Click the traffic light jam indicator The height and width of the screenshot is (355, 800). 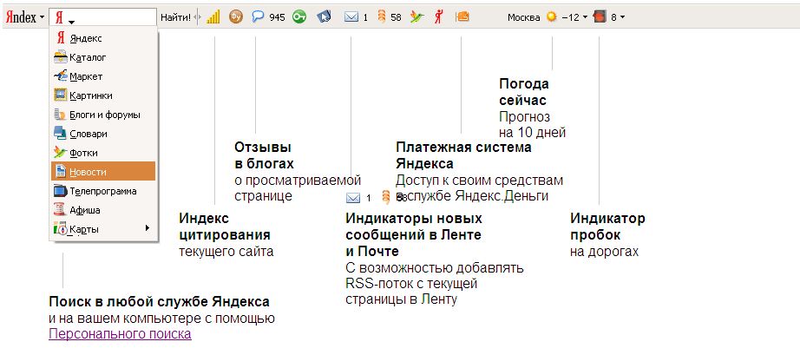(600, 16)
